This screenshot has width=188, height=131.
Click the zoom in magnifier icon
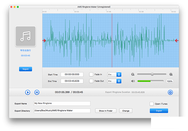pyautogui.click(x=171, y=74)
